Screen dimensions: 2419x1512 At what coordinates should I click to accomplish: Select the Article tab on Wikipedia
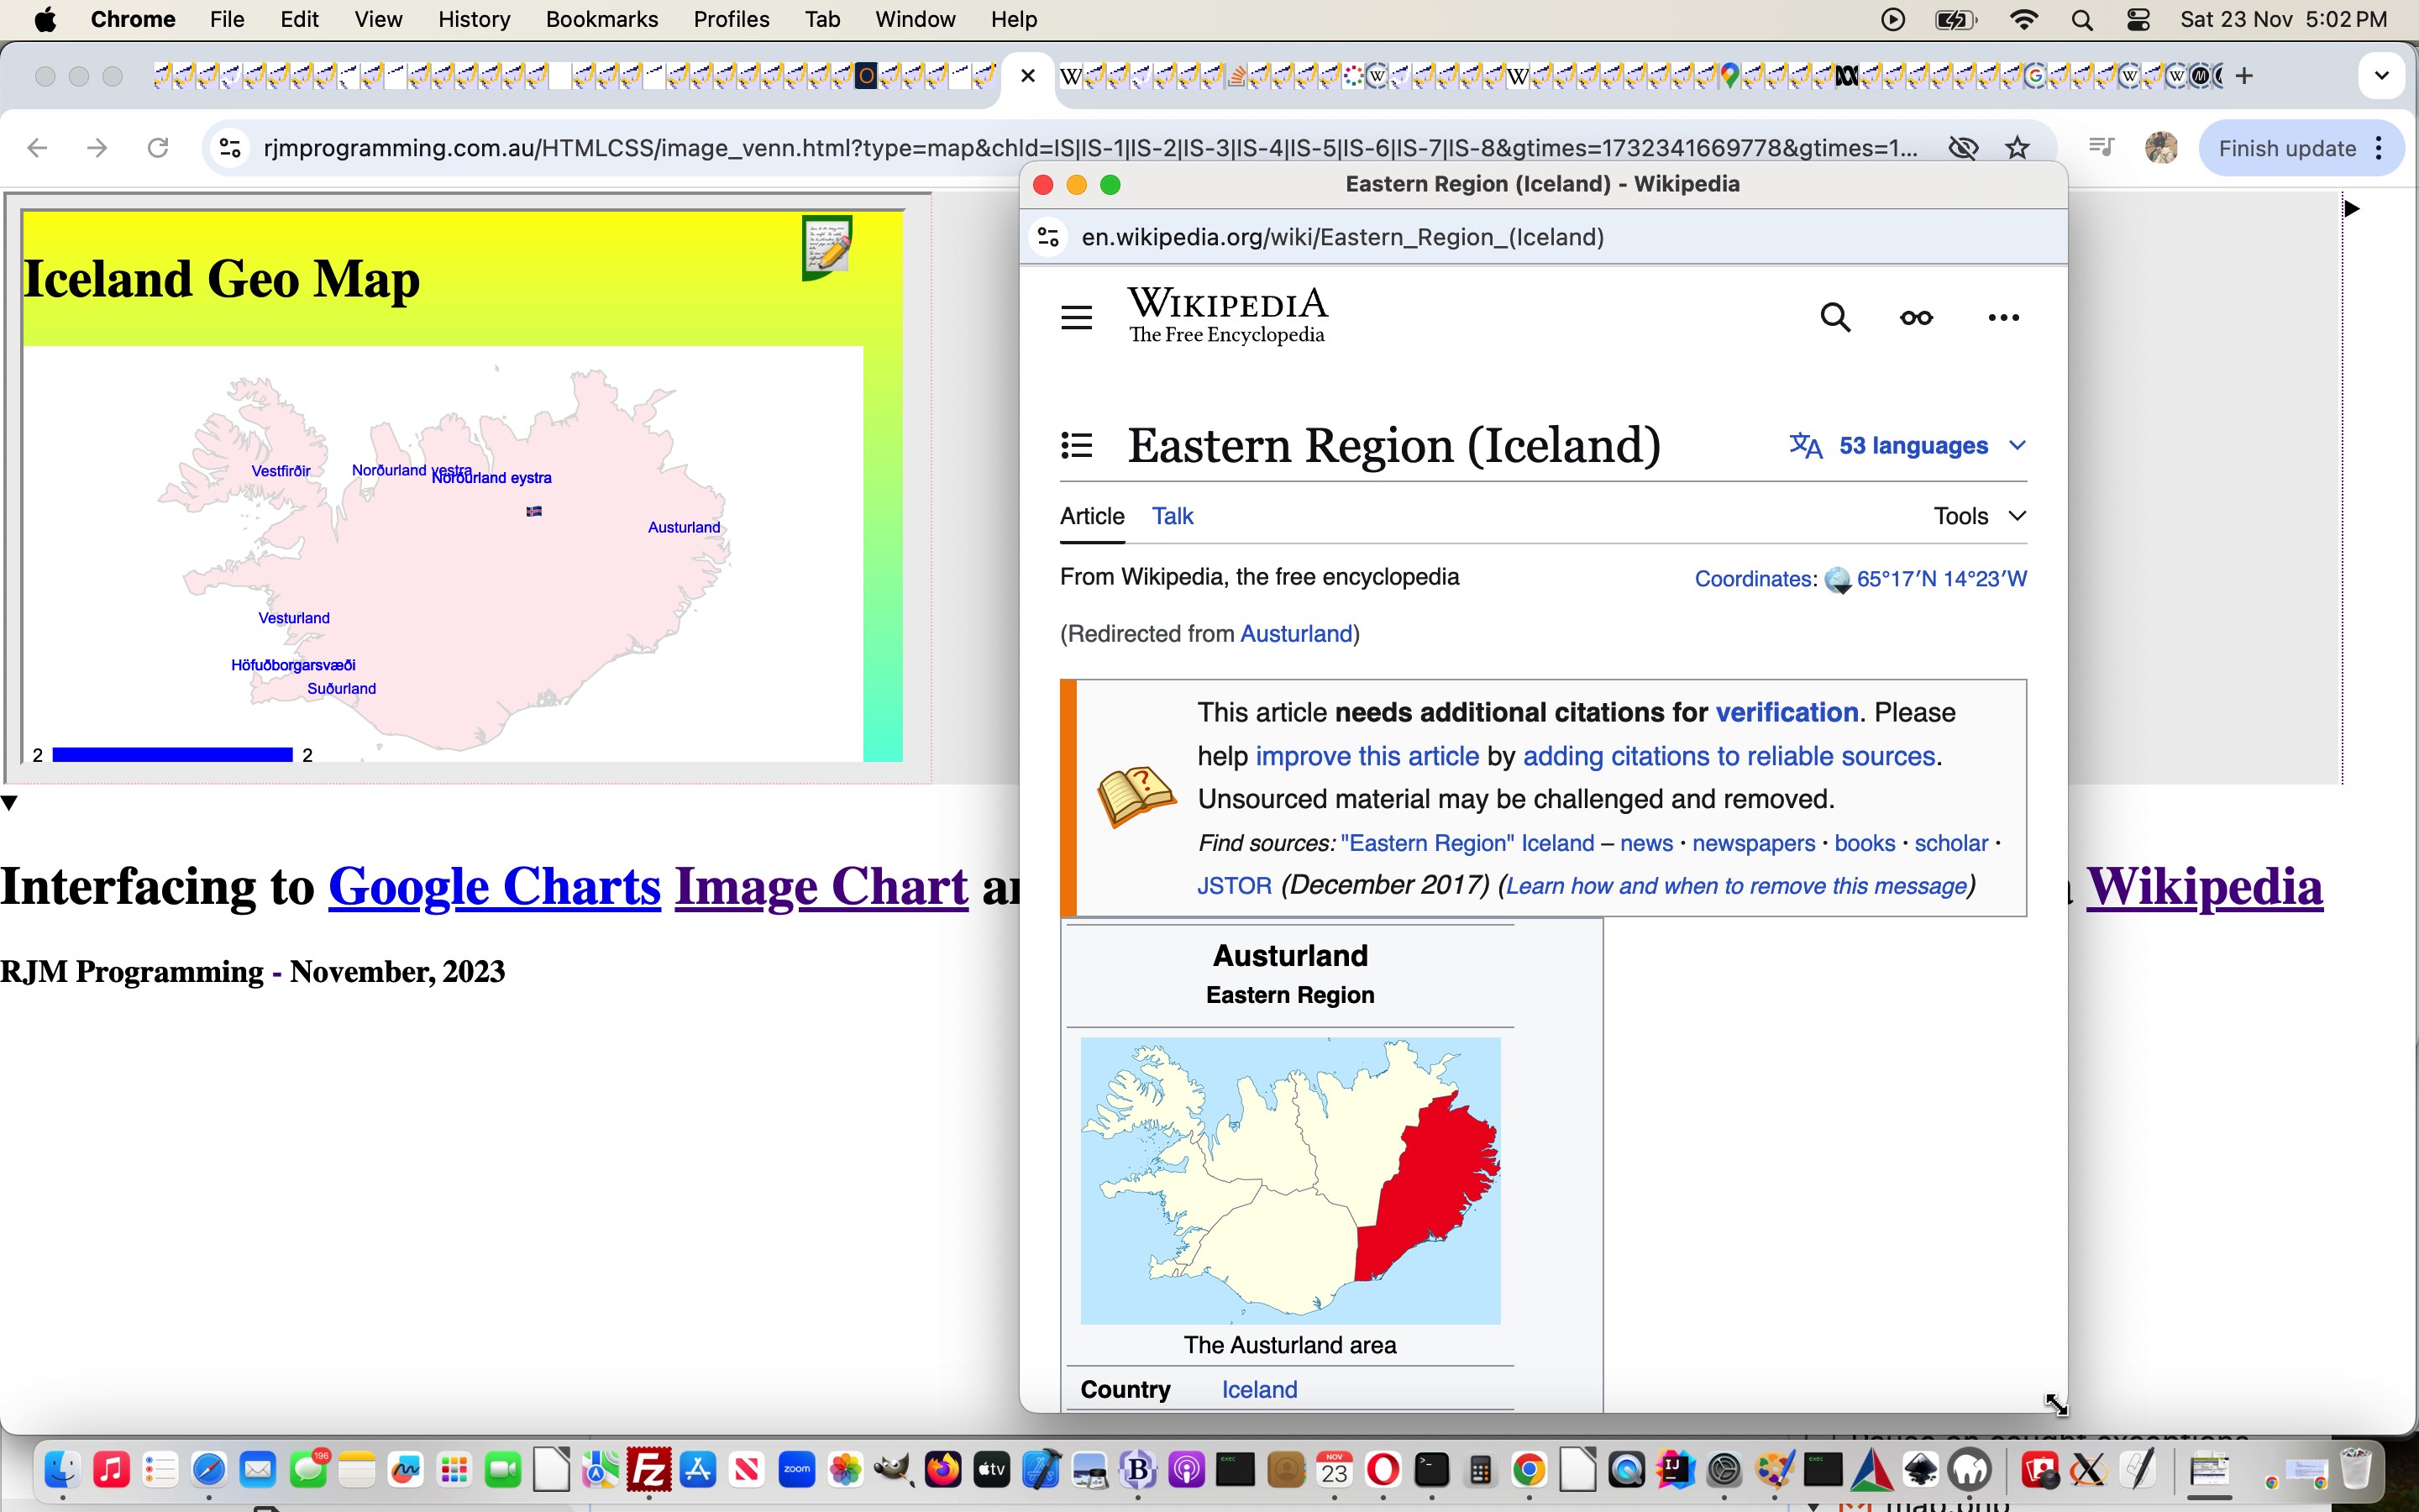1092,516
